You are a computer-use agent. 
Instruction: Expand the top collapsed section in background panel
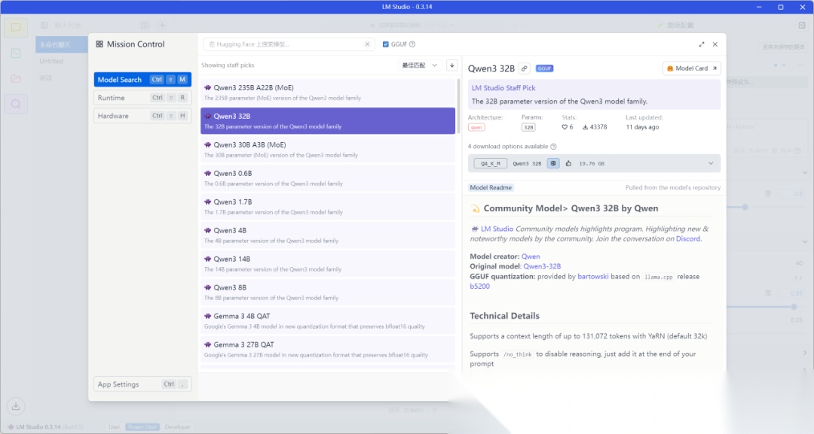coord(805,172)
